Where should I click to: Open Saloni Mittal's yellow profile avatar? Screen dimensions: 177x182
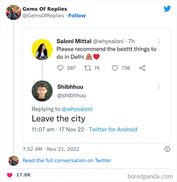42,49
